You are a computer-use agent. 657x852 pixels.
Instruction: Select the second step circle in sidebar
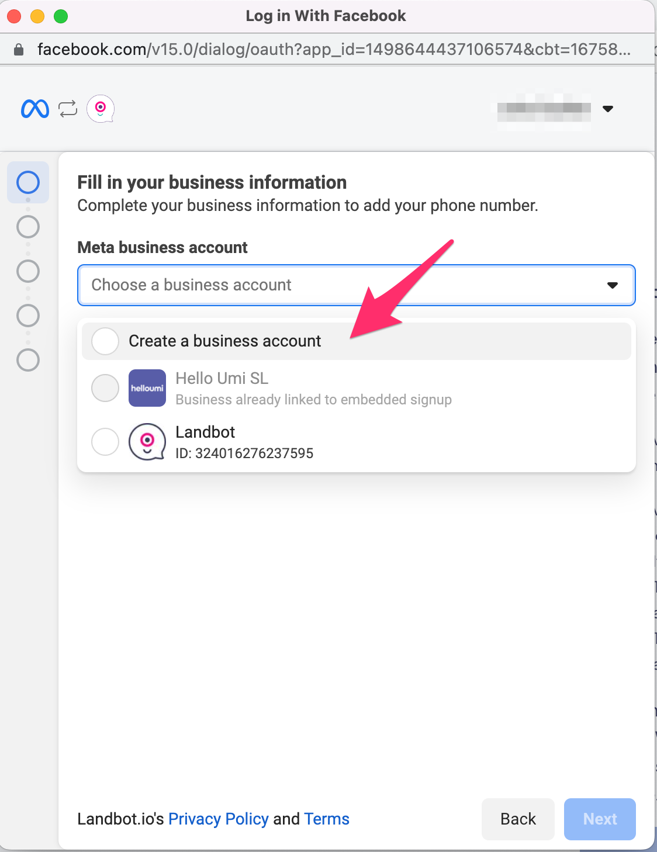[x=28, y=227]
